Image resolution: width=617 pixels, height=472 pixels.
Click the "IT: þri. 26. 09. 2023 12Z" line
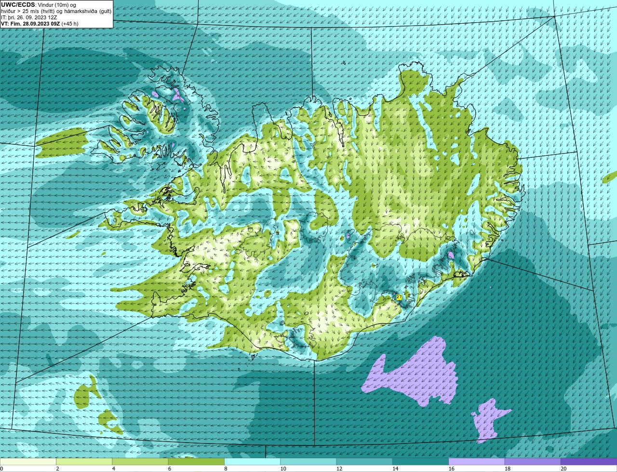coord(29,17)
